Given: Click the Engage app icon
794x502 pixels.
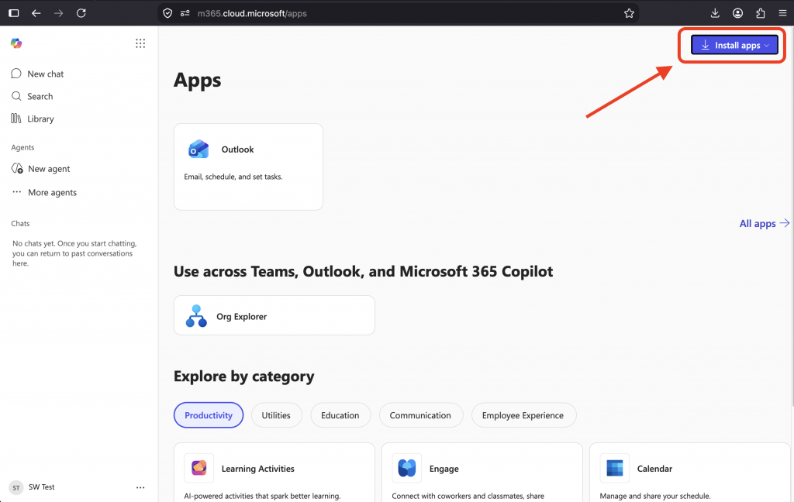Looking at the screenshot, I should [406, 468].
